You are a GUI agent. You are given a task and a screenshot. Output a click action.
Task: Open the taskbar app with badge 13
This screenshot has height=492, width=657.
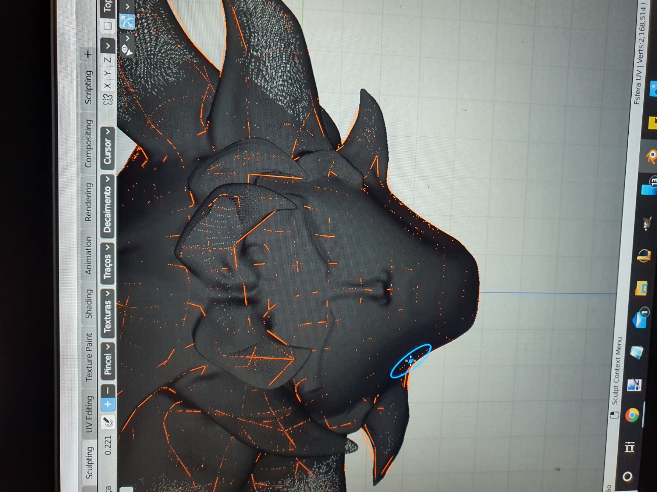(x=649, y=187)
